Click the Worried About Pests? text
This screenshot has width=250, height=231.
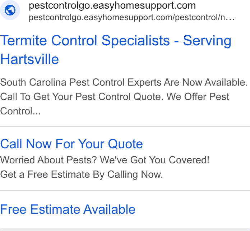click(x=48, y=160)
